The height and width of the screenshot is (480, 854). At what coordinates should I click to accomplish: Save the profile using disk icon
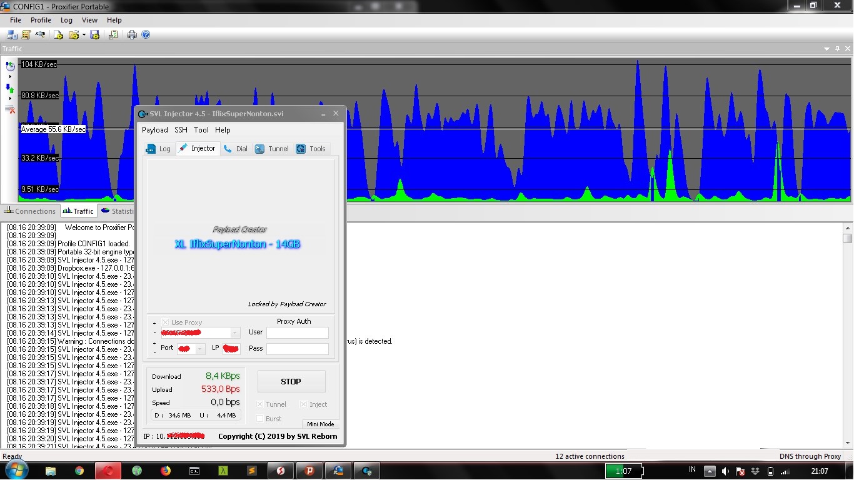click(95, 35)
